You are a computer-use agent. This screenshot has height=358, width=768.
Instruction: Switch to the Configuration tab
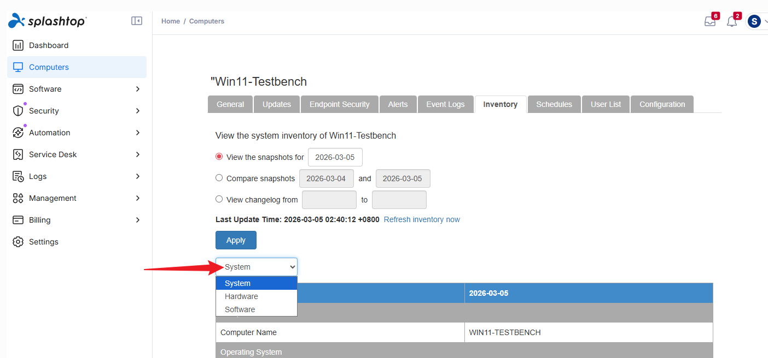[x=662, y=104]
